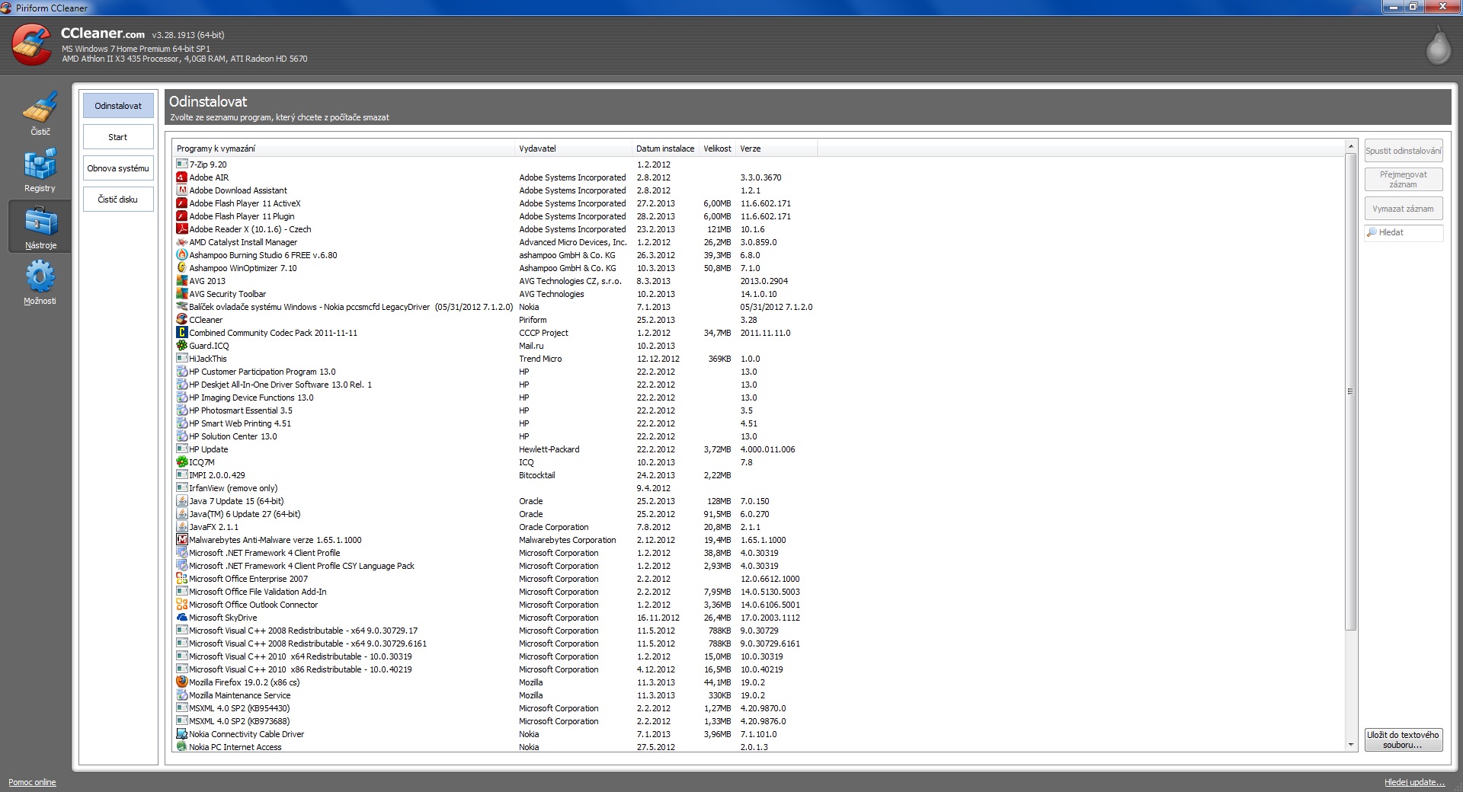Select the Adobe Reader X icon
The image size is (1463, 792).
pos(182,229)
